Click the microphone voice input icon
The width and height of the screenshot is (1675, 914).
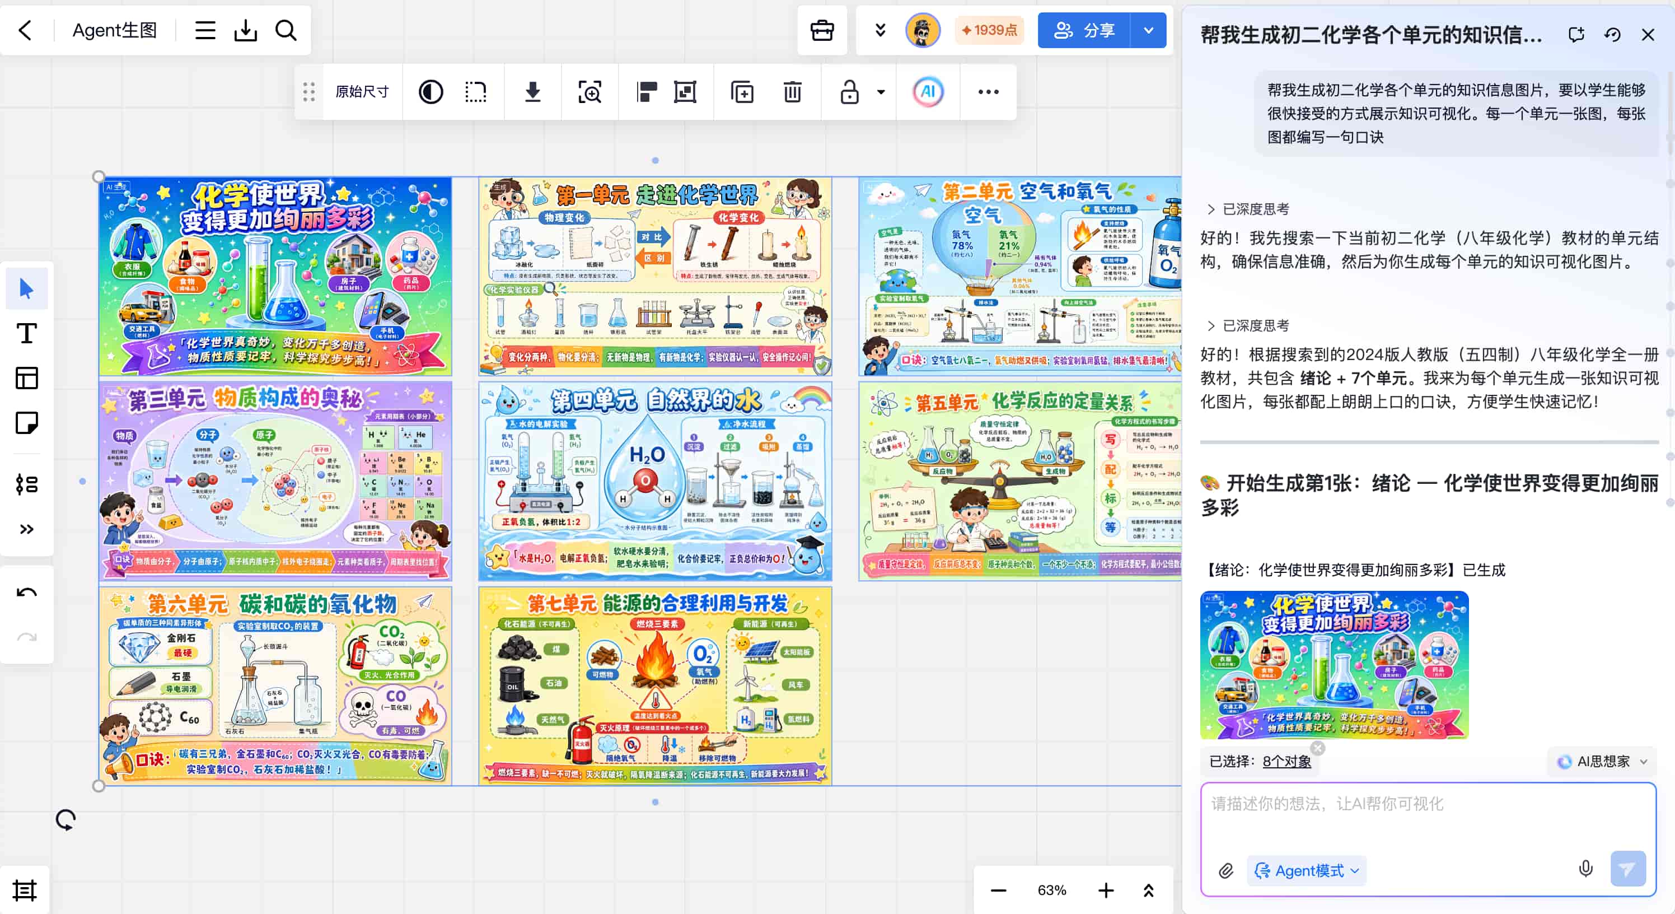[1585, 869]
